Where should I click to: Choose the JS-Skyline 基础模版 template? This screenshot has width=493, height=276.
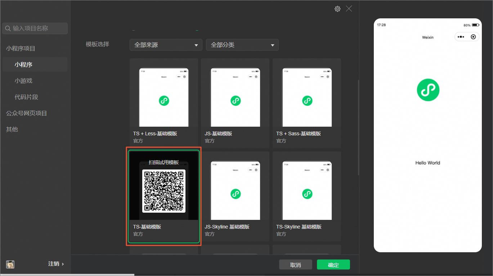tap(235, 196)
